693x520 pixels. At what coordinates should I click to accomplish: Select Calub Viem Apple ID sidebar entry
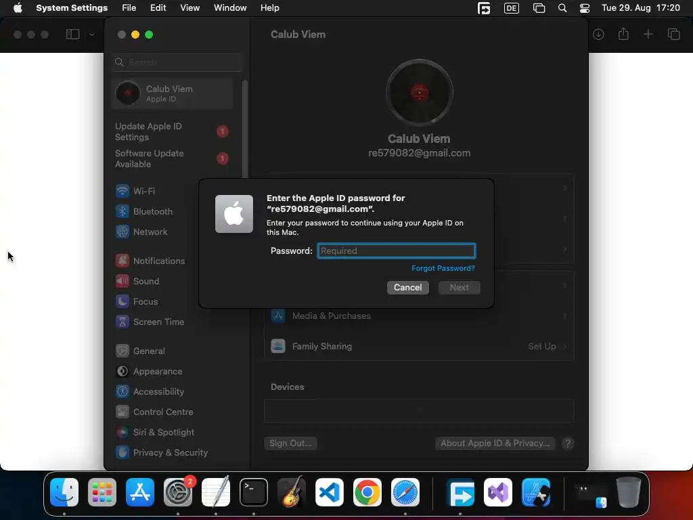click(x=173, y=93)
